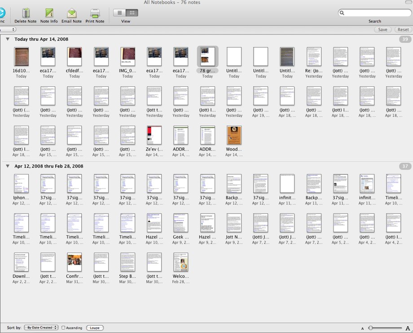413x333 pixels.
Task: Select the Welco... note thumbnail
Action: (x=181, y=262)
